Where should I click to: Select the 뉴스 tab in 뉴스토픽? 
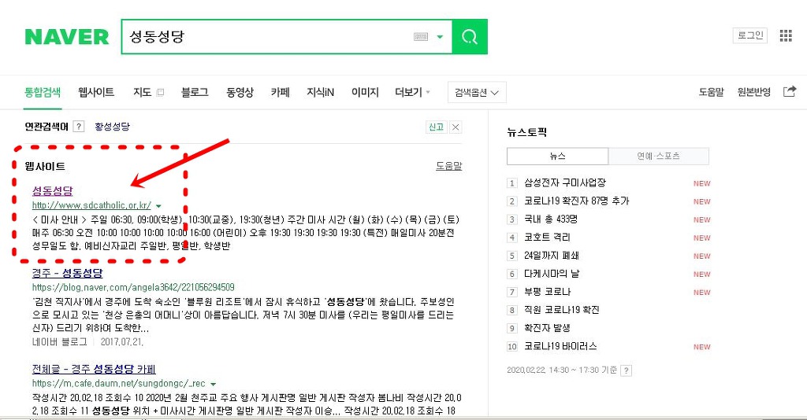[x=557, y=156]
